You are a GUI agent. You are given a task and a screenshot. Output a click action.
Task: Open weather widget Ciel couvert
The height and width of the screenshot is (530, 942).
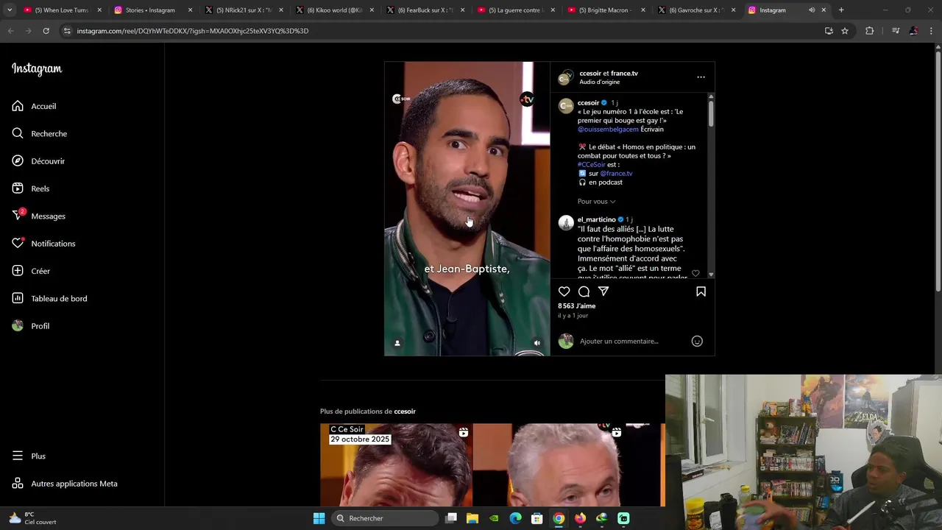click(32, 518)
